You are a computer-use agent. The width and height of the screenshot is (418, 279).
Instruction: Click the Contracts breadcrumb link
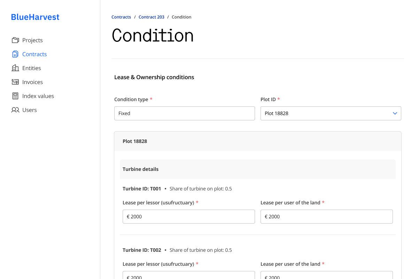coord(121,17)
